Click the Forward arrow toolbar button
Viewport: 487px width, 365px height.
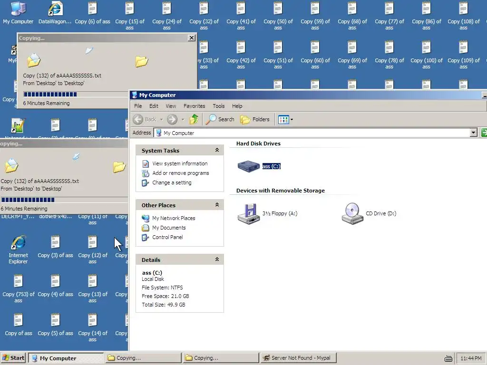[x=172, y=119]
